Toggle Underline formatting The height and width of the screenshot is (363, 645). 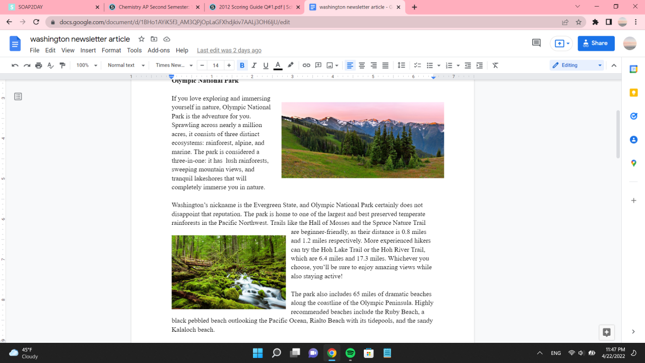click(266, 66)
